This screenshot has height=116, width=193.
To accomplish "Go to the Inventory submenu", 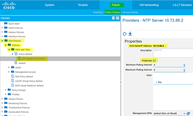I will click(98, 12).
